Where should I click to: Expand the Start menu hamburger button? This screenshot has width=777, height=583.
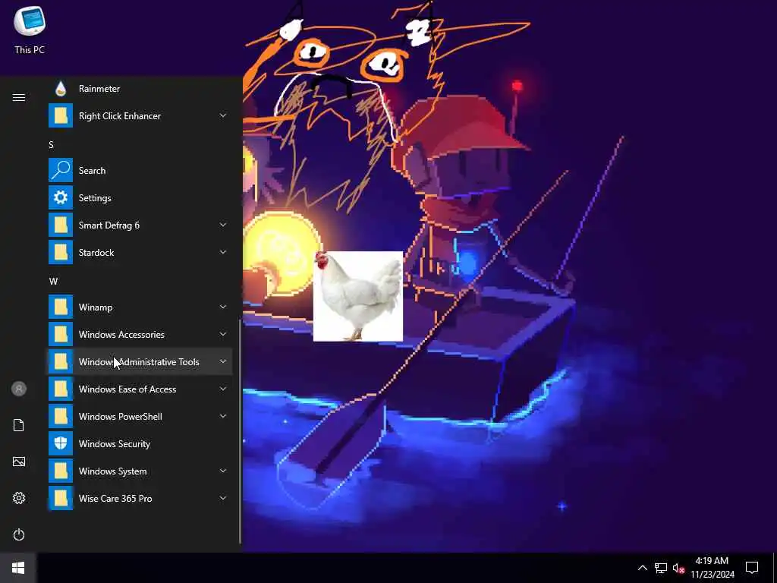point(19,97)
